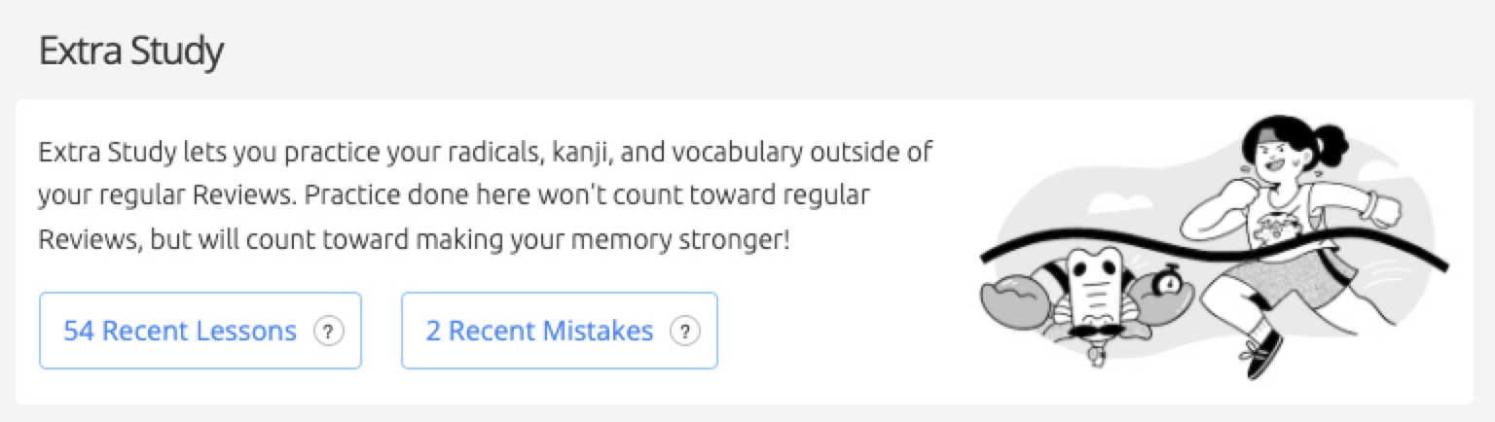
Task: Click the Extra Study description paragraph
Action: pyautogui.click(x=486, y=195)
